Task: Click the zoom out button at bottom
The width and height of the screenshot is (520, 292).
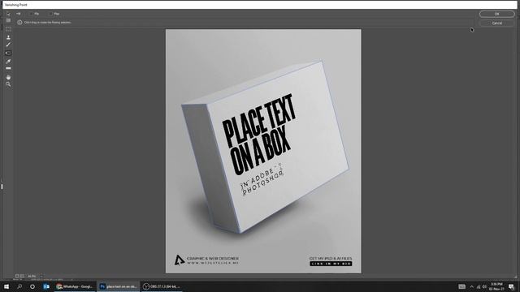Action: tap(17, 276)
